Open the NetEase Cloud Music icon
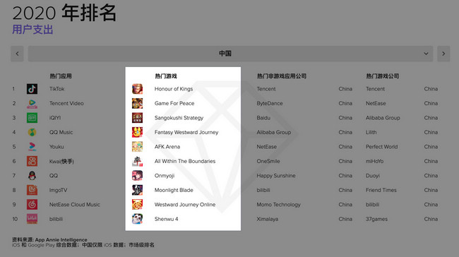The image size is (459, 257). click(x=32, y=204)
